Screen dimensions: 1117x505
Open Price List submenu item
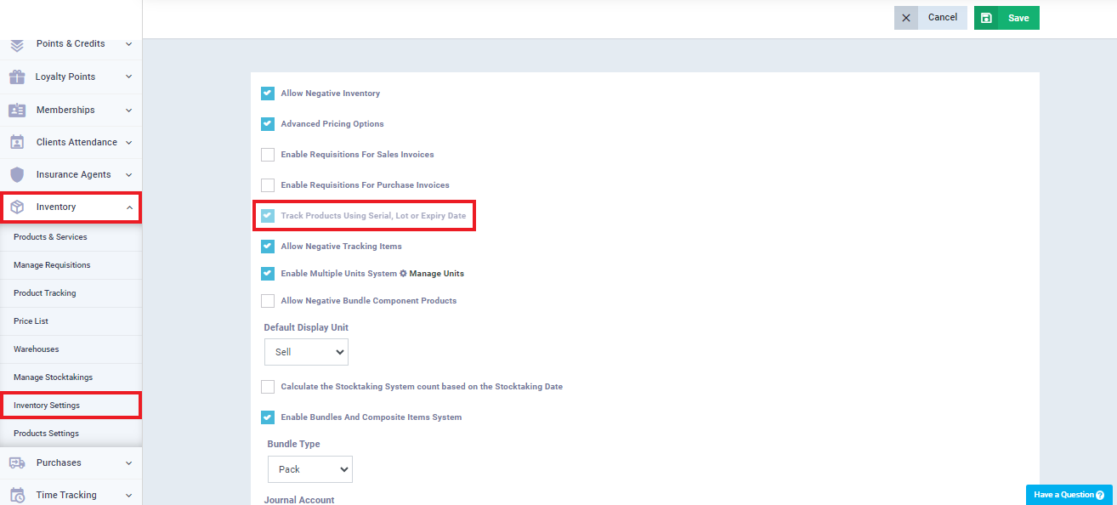pos(71,321)
